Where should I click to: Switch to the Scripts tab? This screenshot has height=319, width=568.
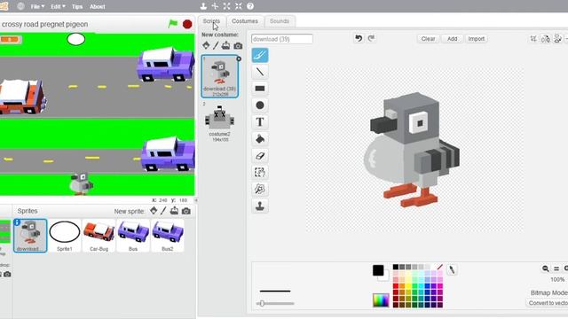click(211, 21)
